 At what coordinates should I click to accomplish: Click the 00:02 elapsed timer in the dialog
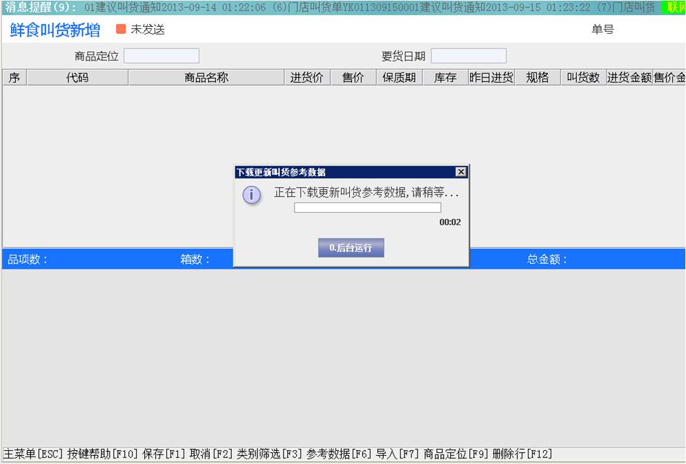point(450,222)
